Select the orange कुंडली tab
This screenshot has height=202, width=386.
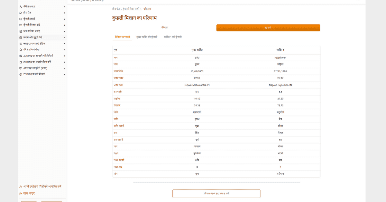[268, 28]
